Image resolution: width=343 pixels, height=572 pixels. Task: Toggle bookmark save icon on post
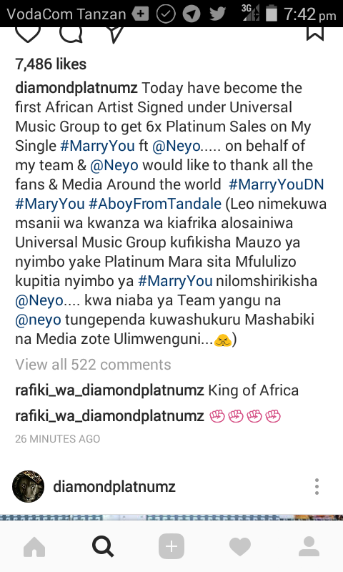315,34
